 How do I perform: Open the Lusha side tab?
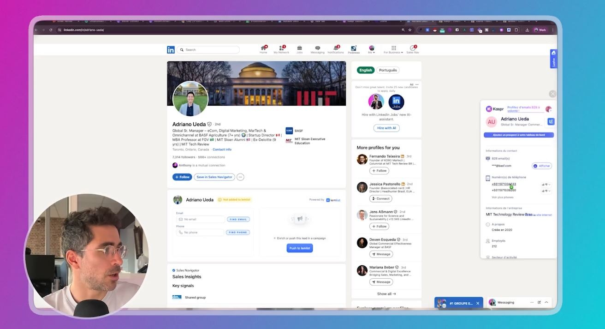[553, 59]
